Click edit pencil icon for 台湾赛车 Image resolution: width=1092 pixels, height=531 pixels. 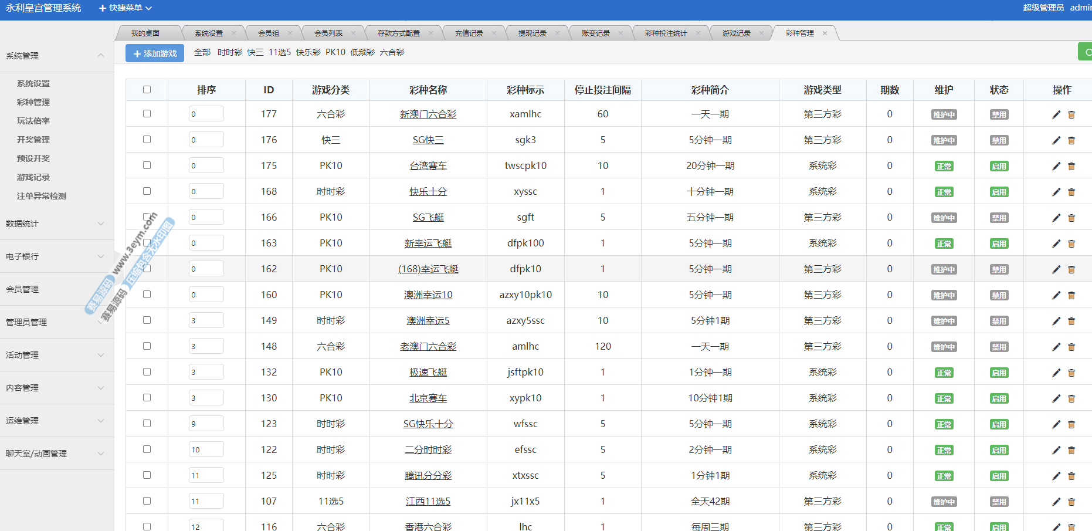pos(1056,166)
